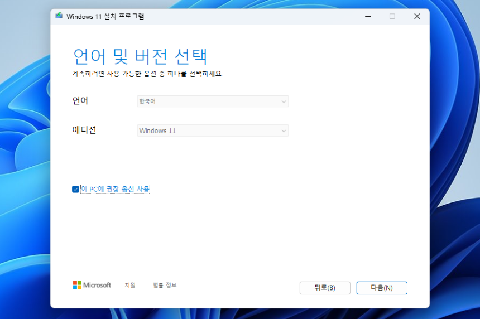Minimize the Windows 11 설치 프로그램 window
The width and height of the screenshot is (480, 319).
tap(368, 16)
